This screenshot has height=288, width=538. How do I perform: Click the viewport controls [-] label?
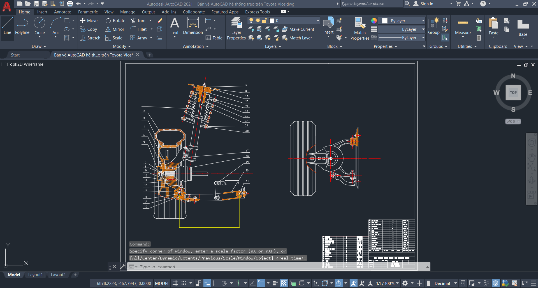coord(3,64)
